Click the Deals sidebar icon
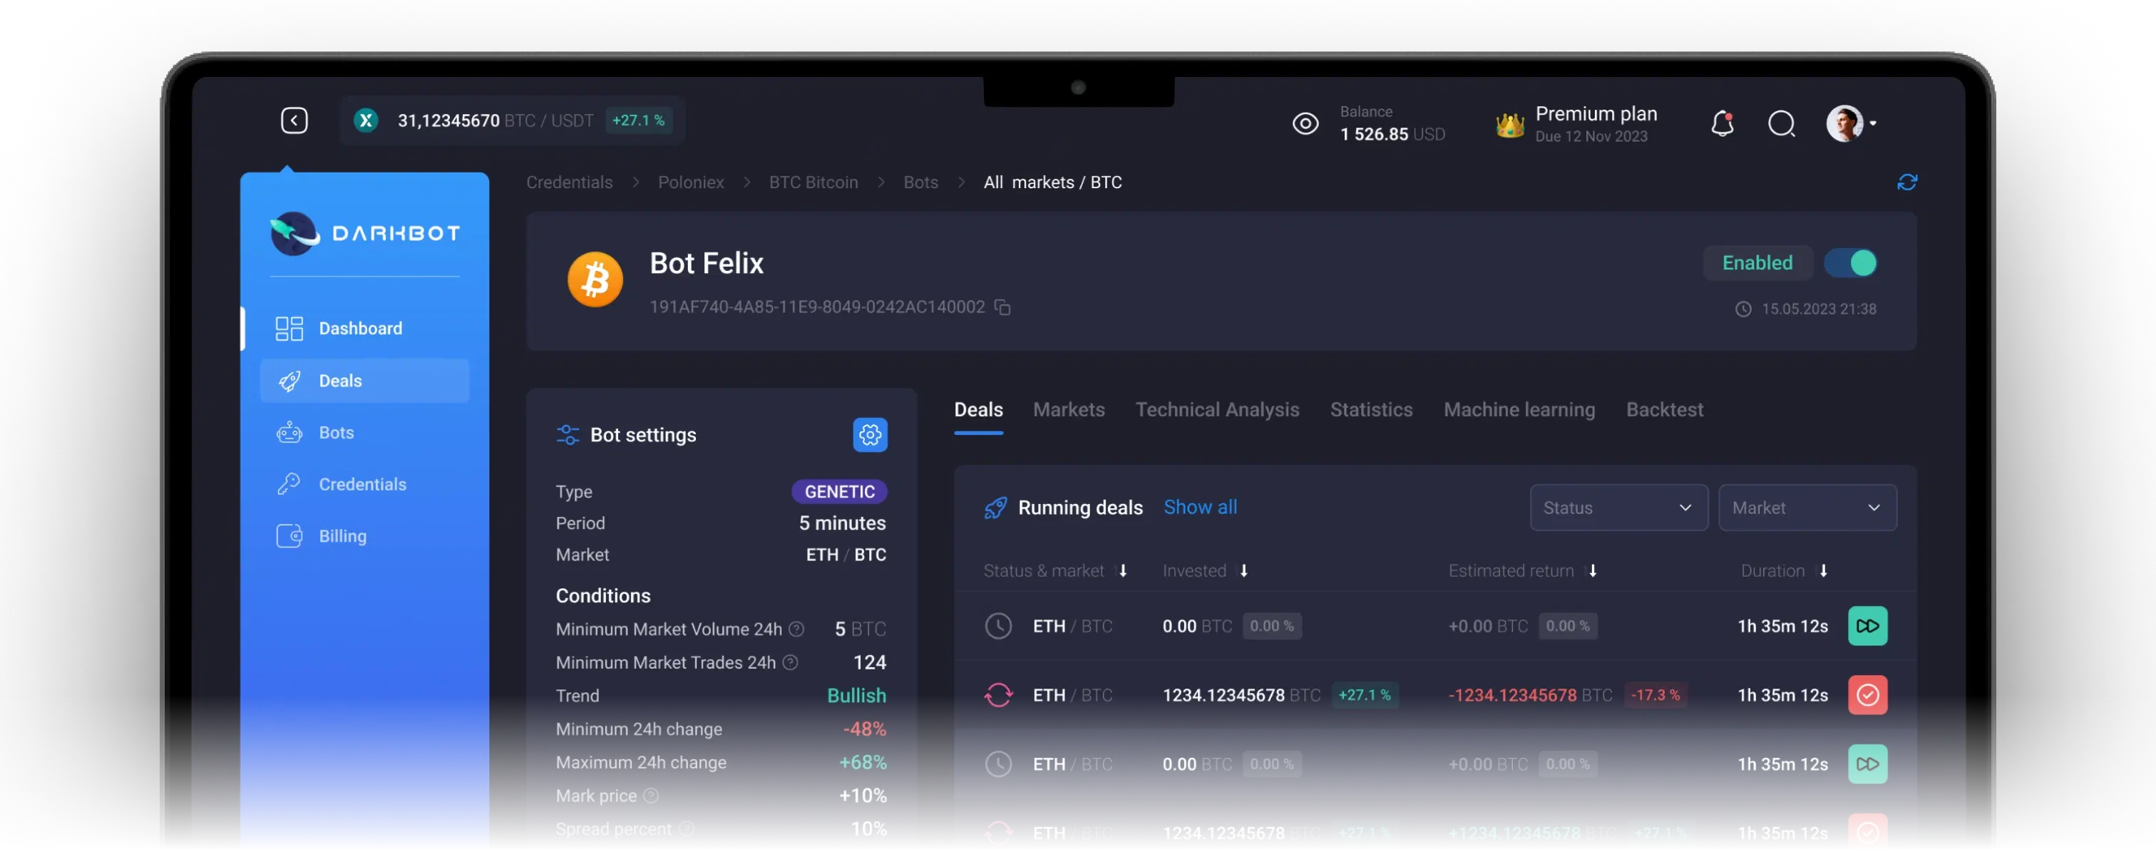 click(x=289, y=380)
